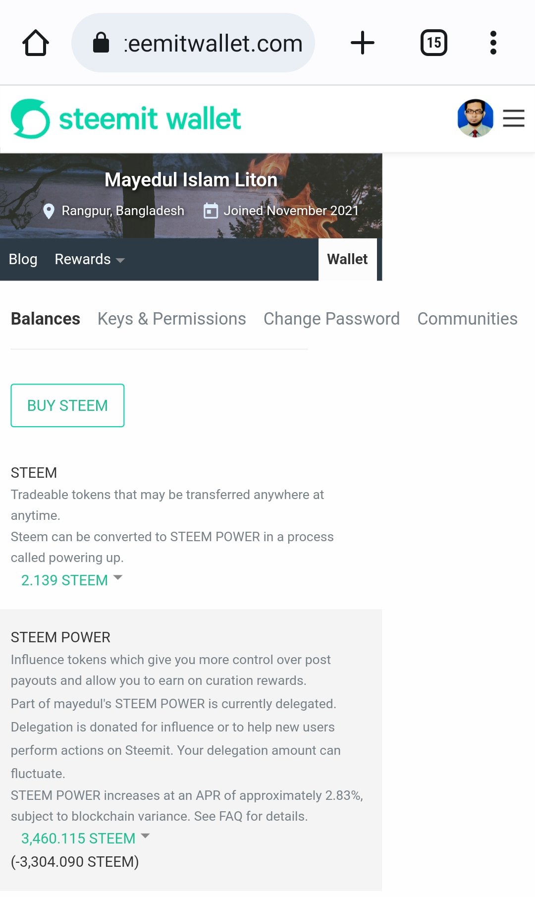The height and width of the screenshot is (897, 535).
Task: Select the Wallet tab
Action: click(x=347, y=259)
